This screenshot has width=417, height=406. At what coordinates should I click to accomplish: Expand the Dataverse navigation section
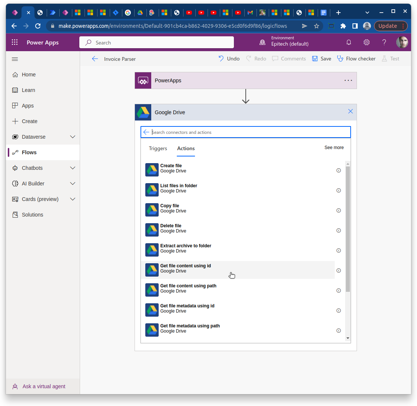click(72, 137)
